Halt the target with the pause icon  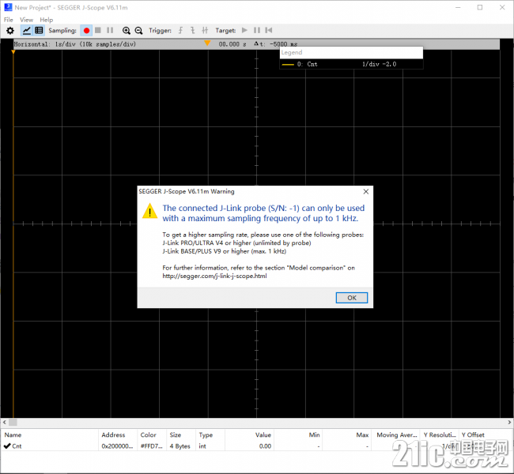tap(257, 30)
